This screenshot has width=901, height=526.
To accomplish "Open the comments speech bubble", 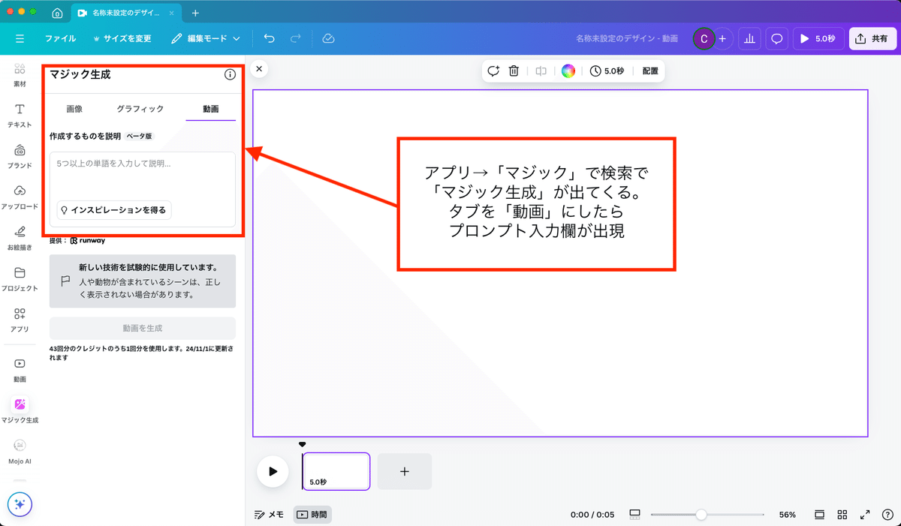I will (777, 38).
